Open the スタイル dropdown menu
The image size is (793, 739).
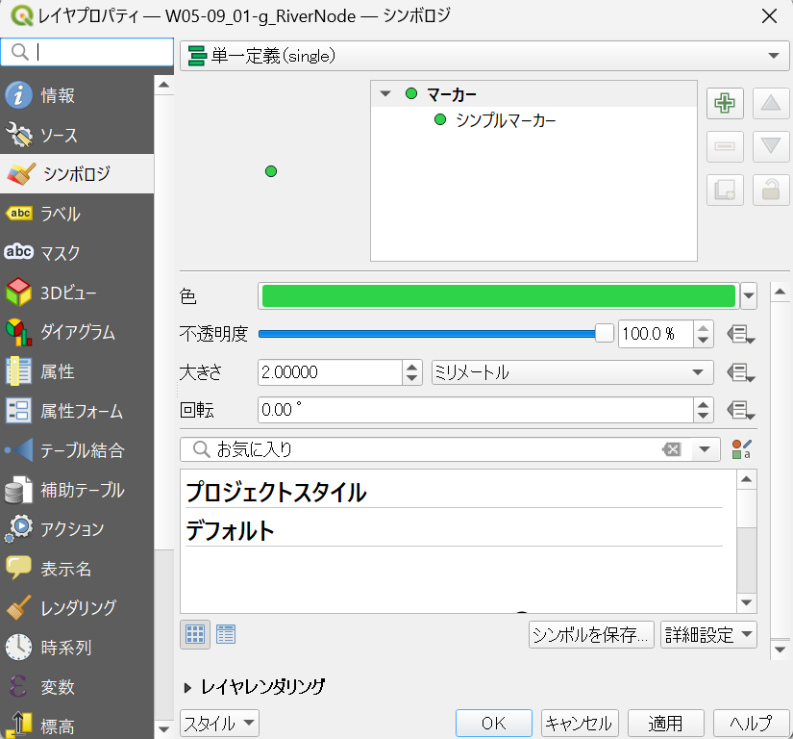pyautogui.click(x=219, y=724)
